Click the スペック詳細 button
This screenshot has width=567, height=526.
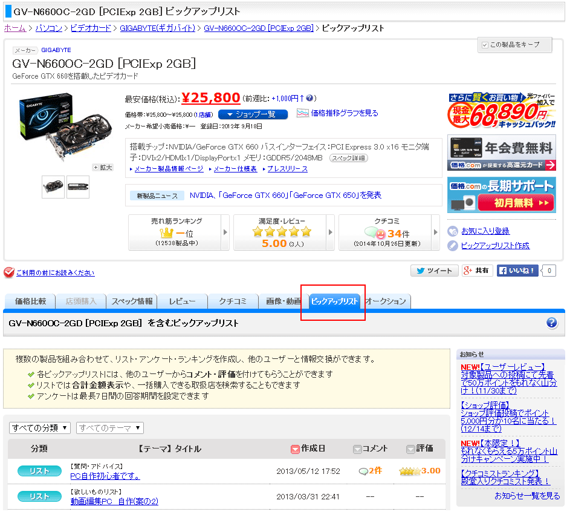(349, 158)
